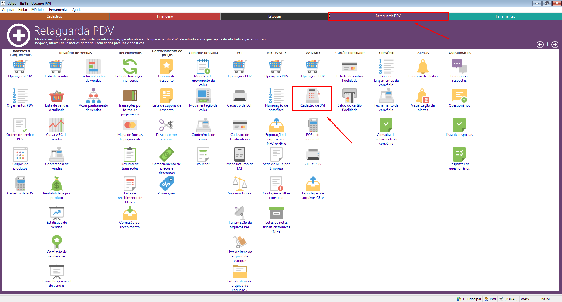562x302 pixels.
Task: Open the Editar menu
Action: point(23,10)
